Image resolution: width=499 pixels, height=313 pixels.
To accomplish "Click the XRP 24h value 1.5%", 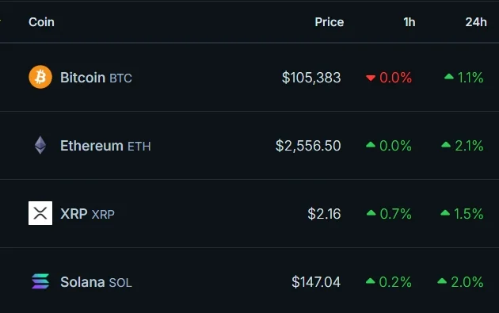I will click(468, 214).
